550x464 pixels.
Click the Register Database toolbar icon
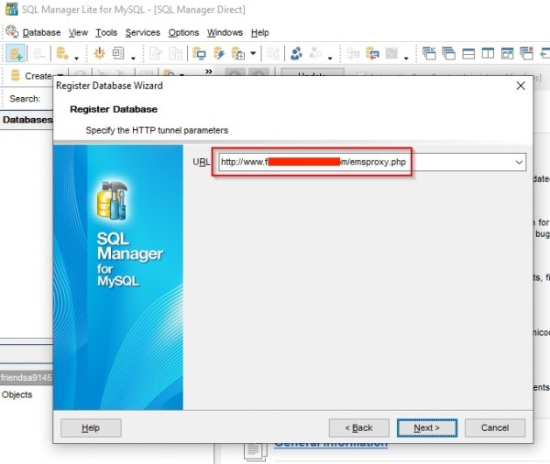[x=16, y=54]
